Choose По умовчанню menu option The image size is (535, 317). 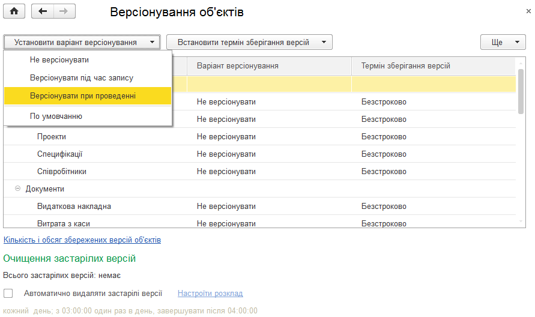point(88,116)
